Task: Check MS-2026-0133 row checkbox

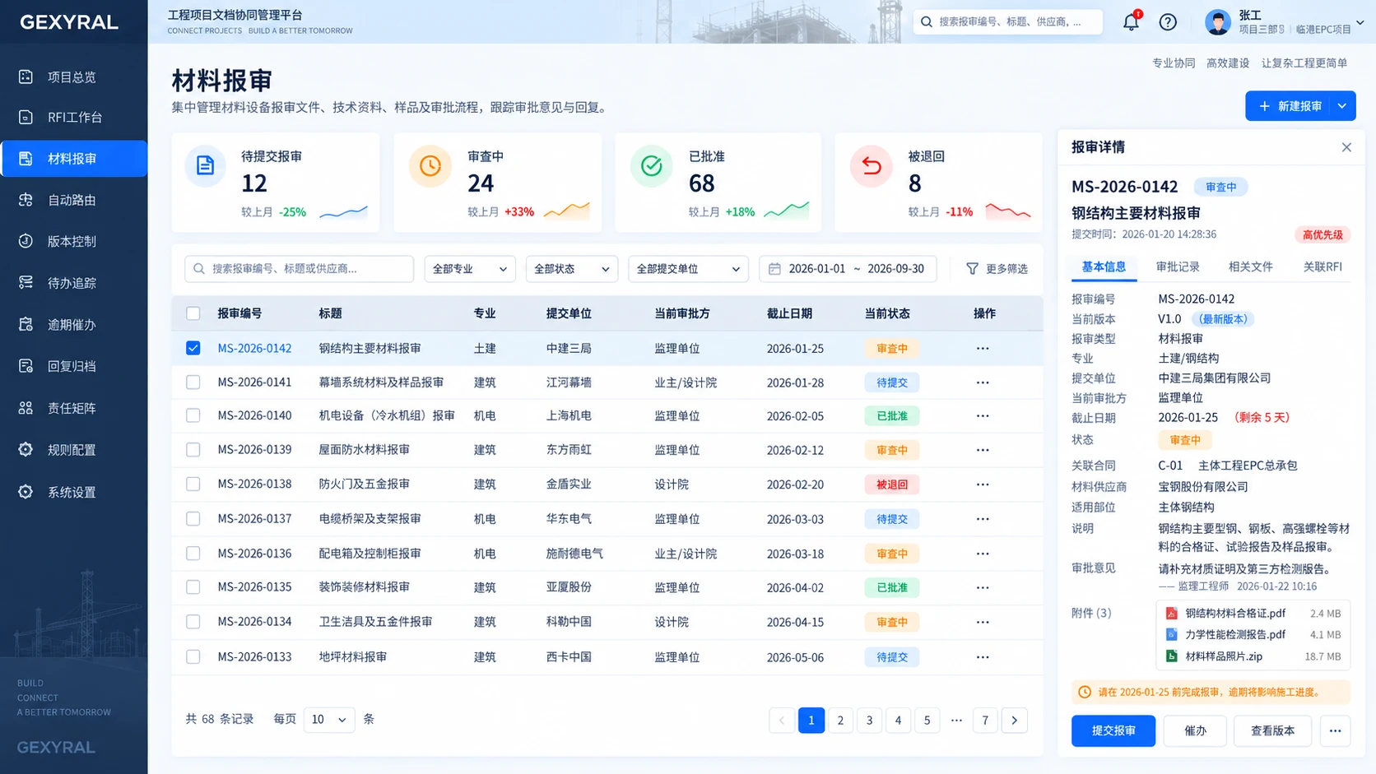Action: (193, 657)
